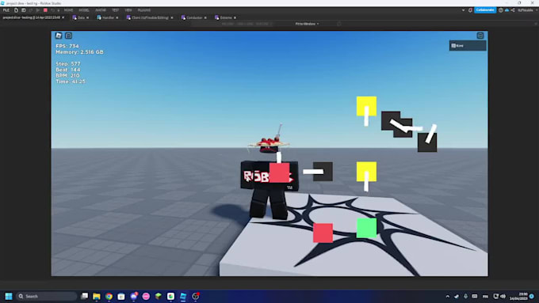Switch to the TEST ribbon tab

click(115, 10)
